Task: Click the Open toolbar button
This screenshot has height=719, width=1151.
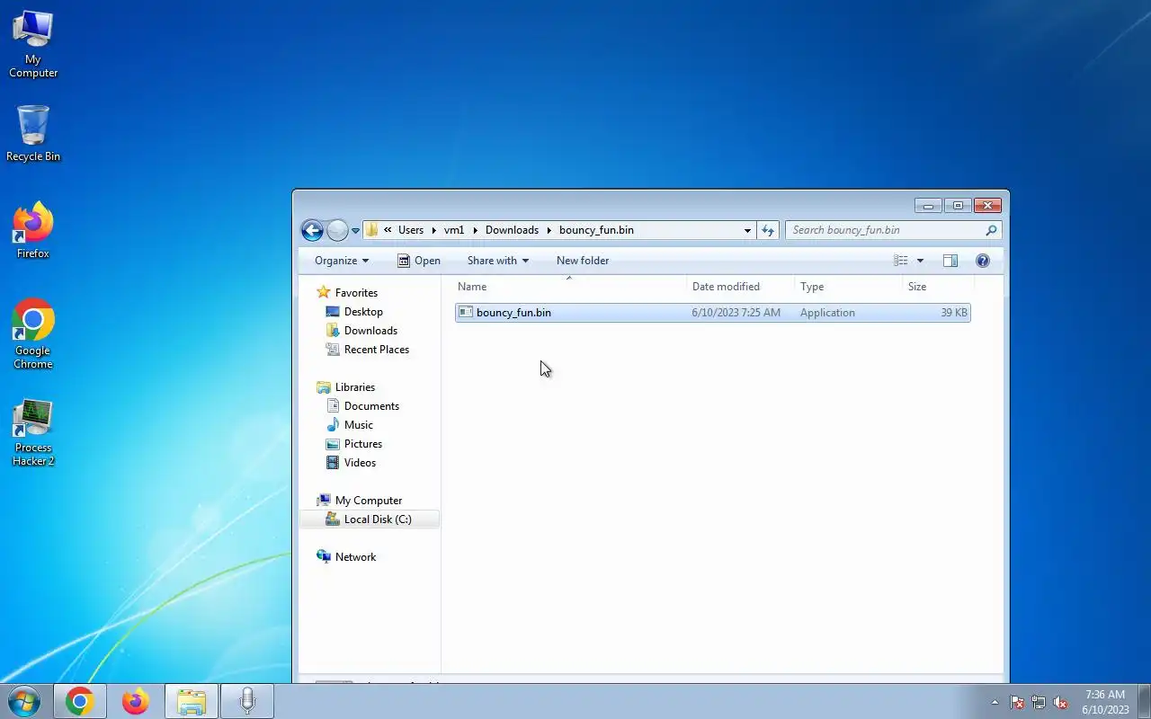Action: coord(419,261)
